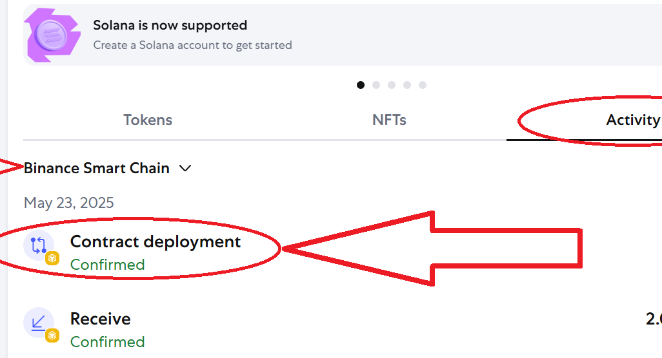Open the Binance Smart Chain network selector
The width and height of the screenshot is (662, 358).
108,168
